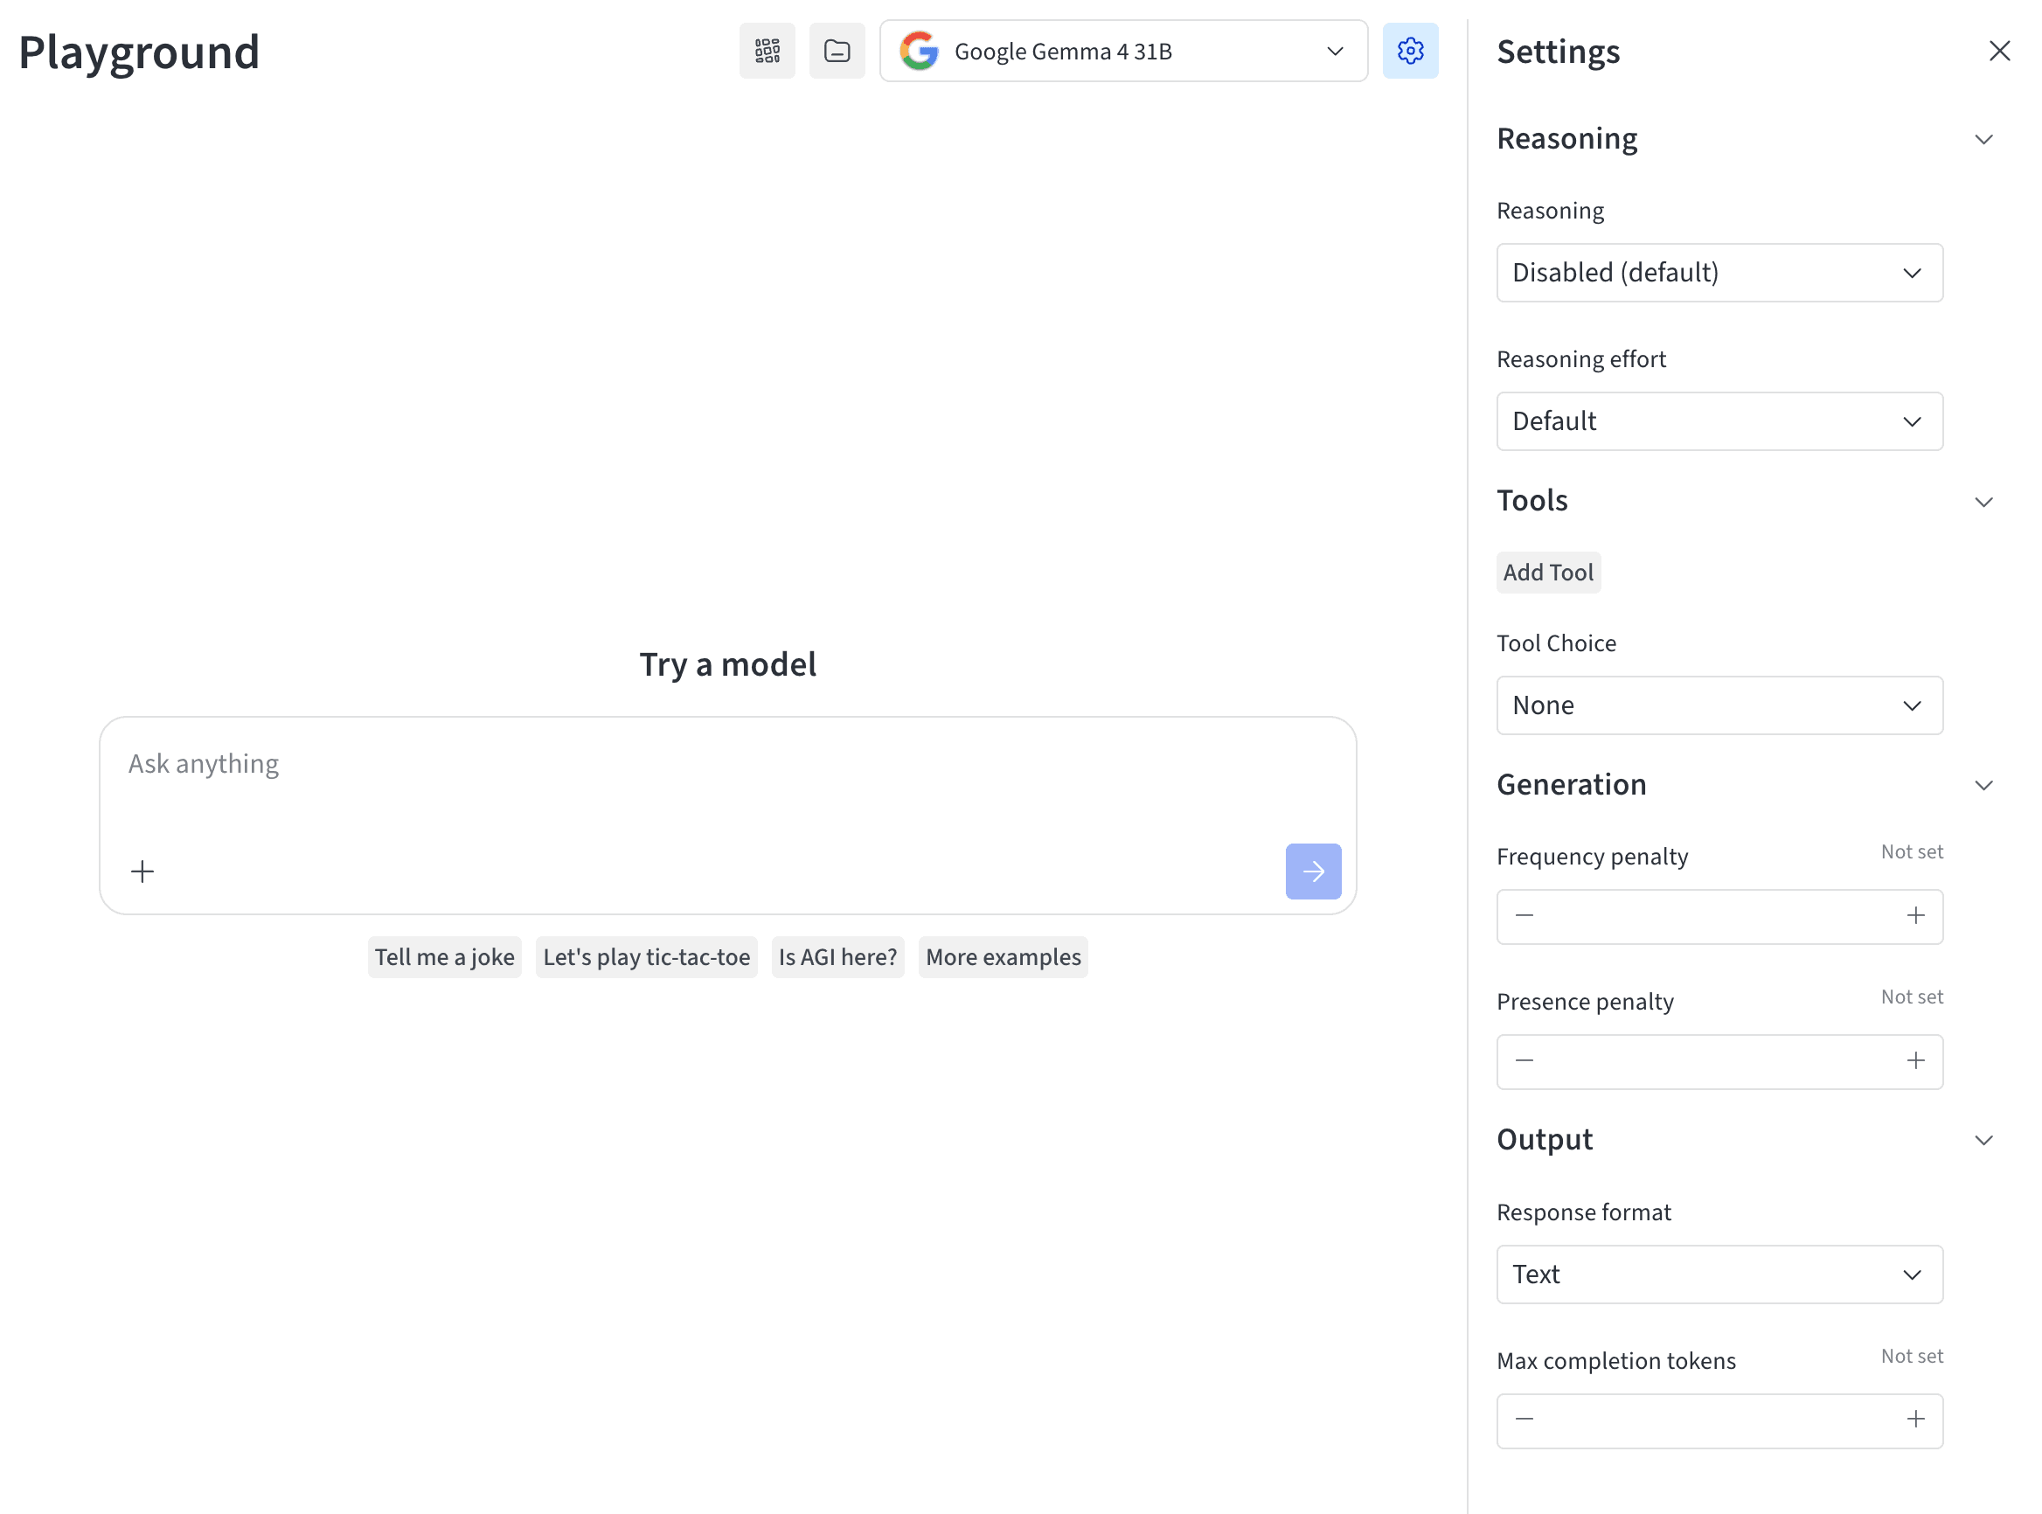Screen dimensions: 2042x1514
Task: Collapse the Reasoning section
Action: pos(1983,139)
